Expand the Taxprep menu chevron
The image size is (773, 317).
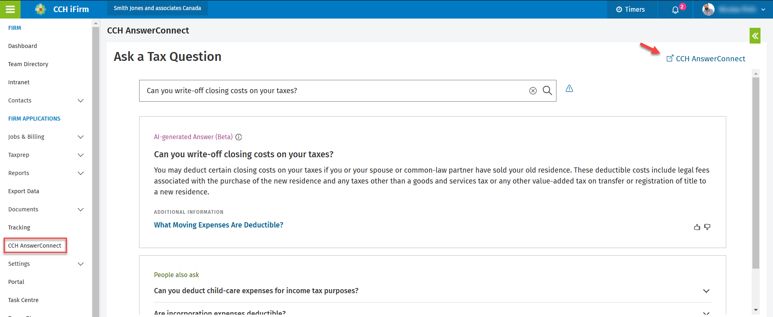coord(81,155)
